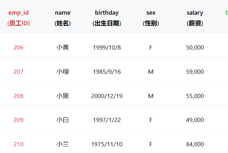The image size is (228, 153).
Task: Click the emp_id (员工ID) column header
Action: coord(18,18)
